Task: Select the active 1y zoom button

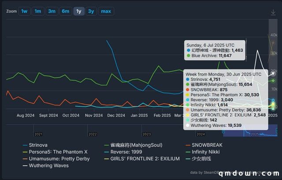Action: [79, 11]
